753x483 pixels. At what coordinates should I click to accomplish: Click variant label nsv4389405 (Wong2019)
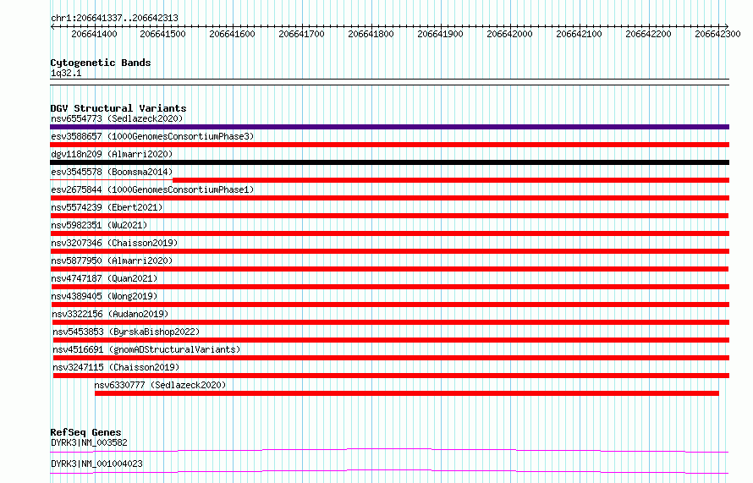tap(104, 296)
